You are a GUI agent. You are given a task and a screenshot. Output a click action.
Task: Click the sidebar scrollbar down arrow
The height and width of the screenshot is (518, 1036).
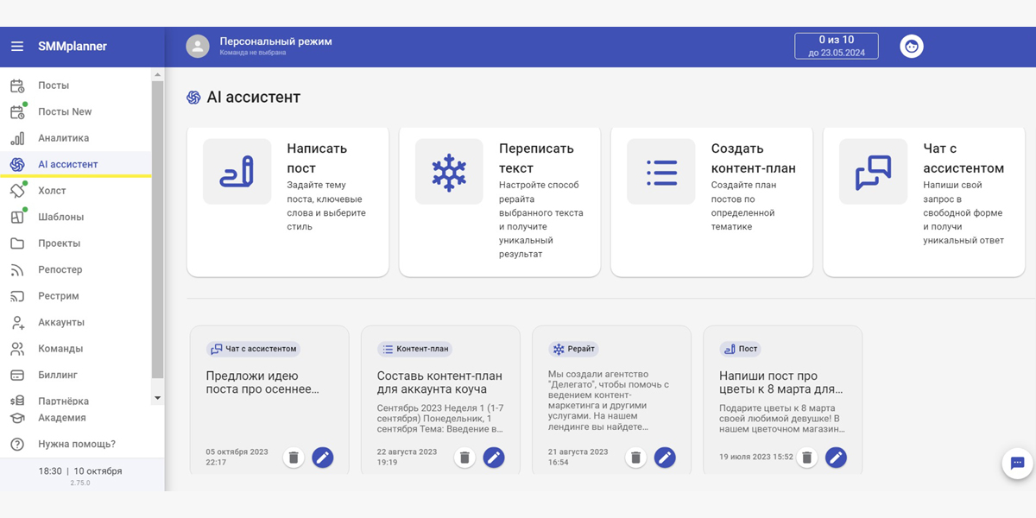pos(157,398)
